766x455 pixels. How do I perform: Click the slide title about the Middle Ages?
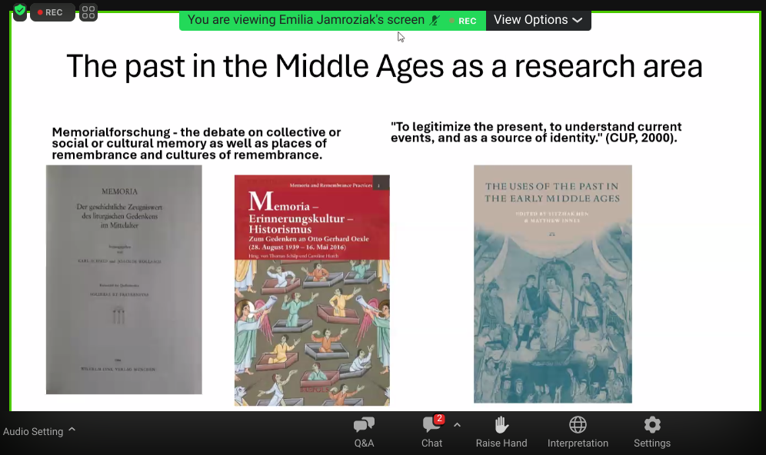pyautogui.click(x=384, y=67)
